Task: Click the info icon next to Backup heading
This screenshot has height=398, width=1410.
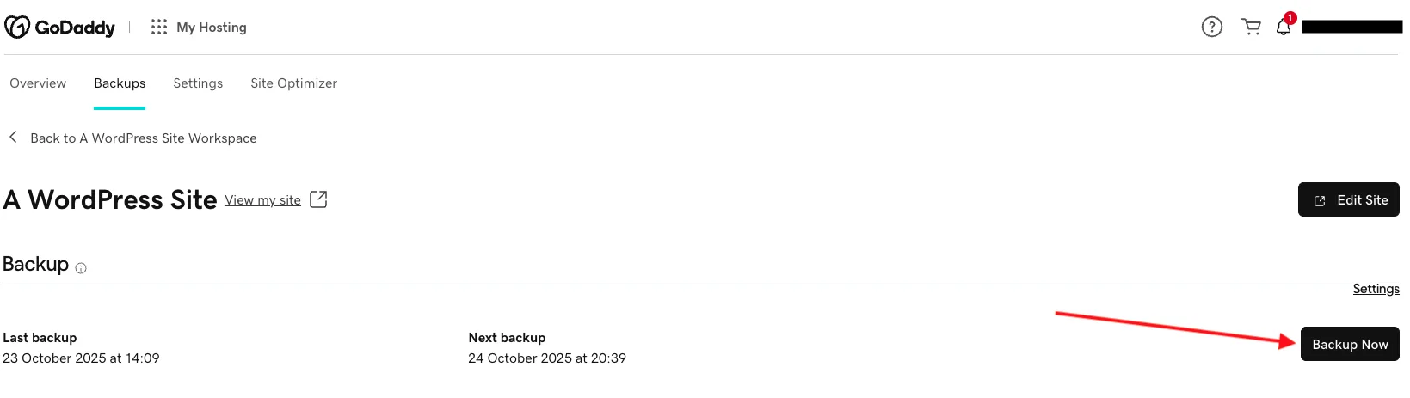Action: tap(81, 268)
